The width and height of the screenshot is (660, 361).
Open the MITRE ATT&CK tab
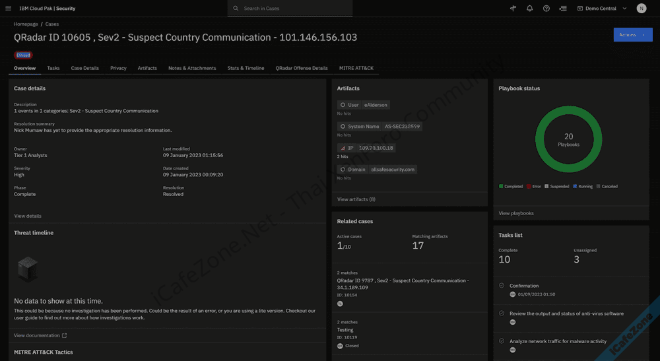coord(356,68)
